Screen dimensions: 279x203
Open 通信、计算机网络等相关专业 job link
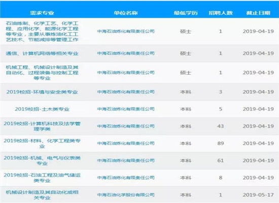click(x=42, y=53)
